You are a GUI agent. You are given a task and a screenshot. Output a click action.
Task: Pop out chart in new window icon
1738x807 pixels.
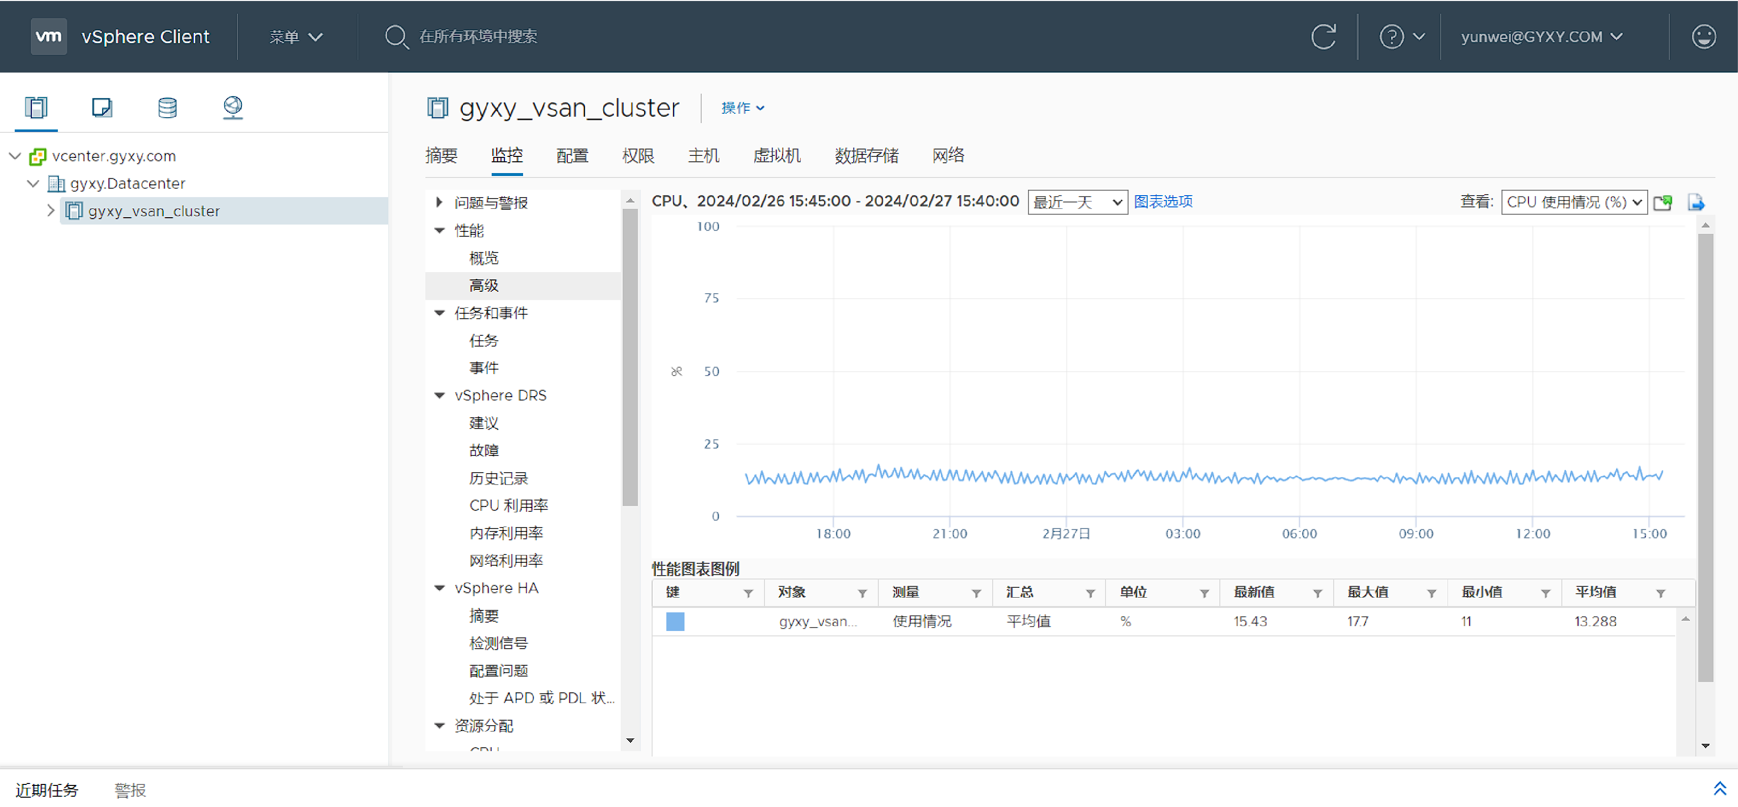click(1663, 202)
